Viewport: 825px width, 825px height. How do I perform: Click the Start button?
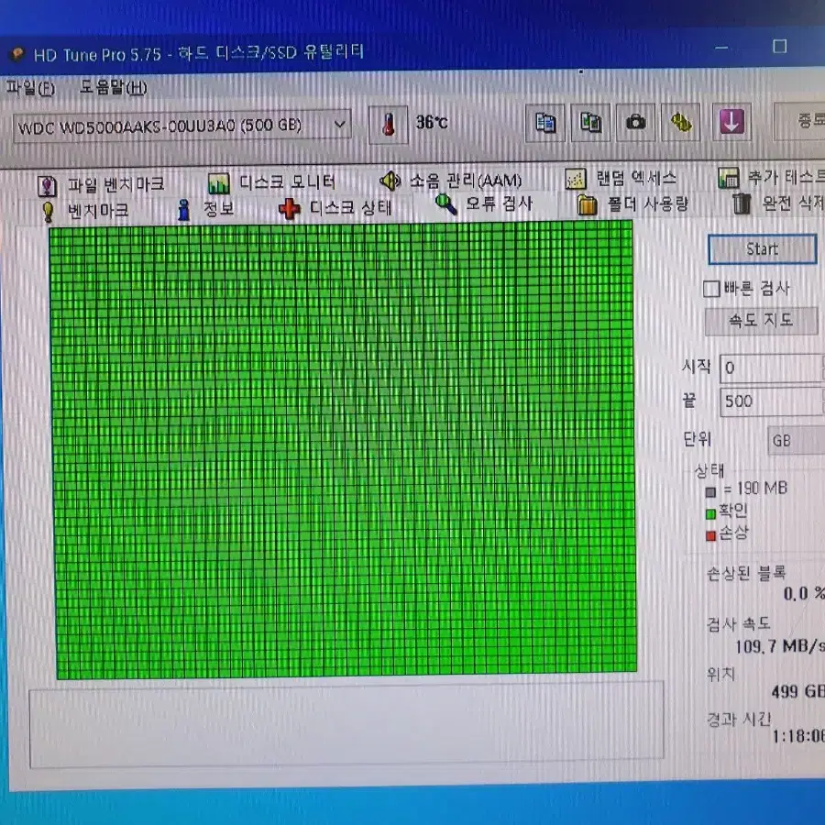click(763, 248)
